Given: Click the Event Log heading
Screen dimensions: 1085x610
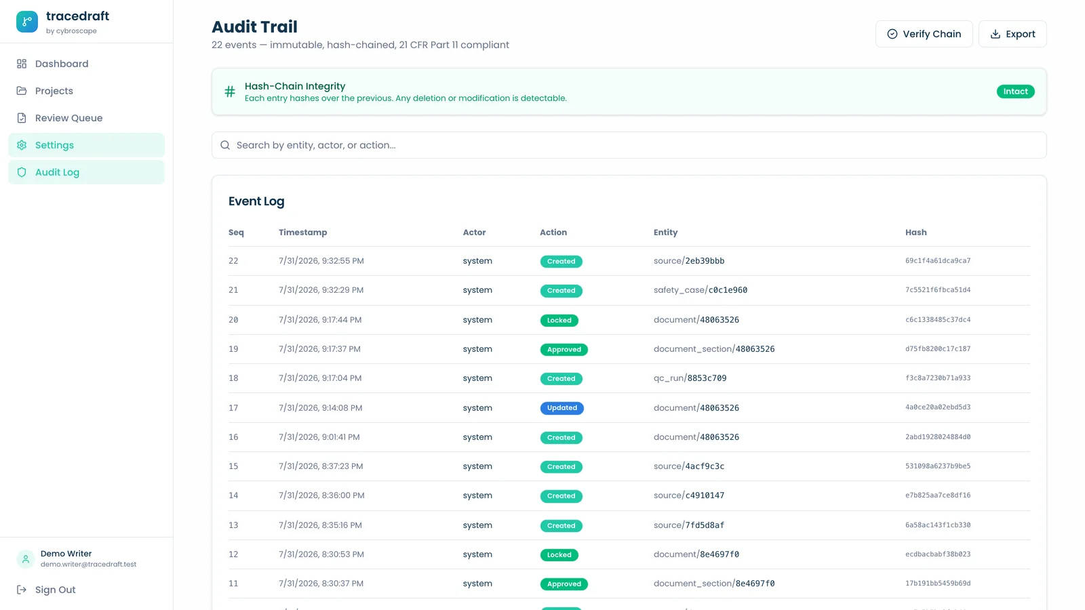Looking at the screenshot, I should [x=256, y=201].
